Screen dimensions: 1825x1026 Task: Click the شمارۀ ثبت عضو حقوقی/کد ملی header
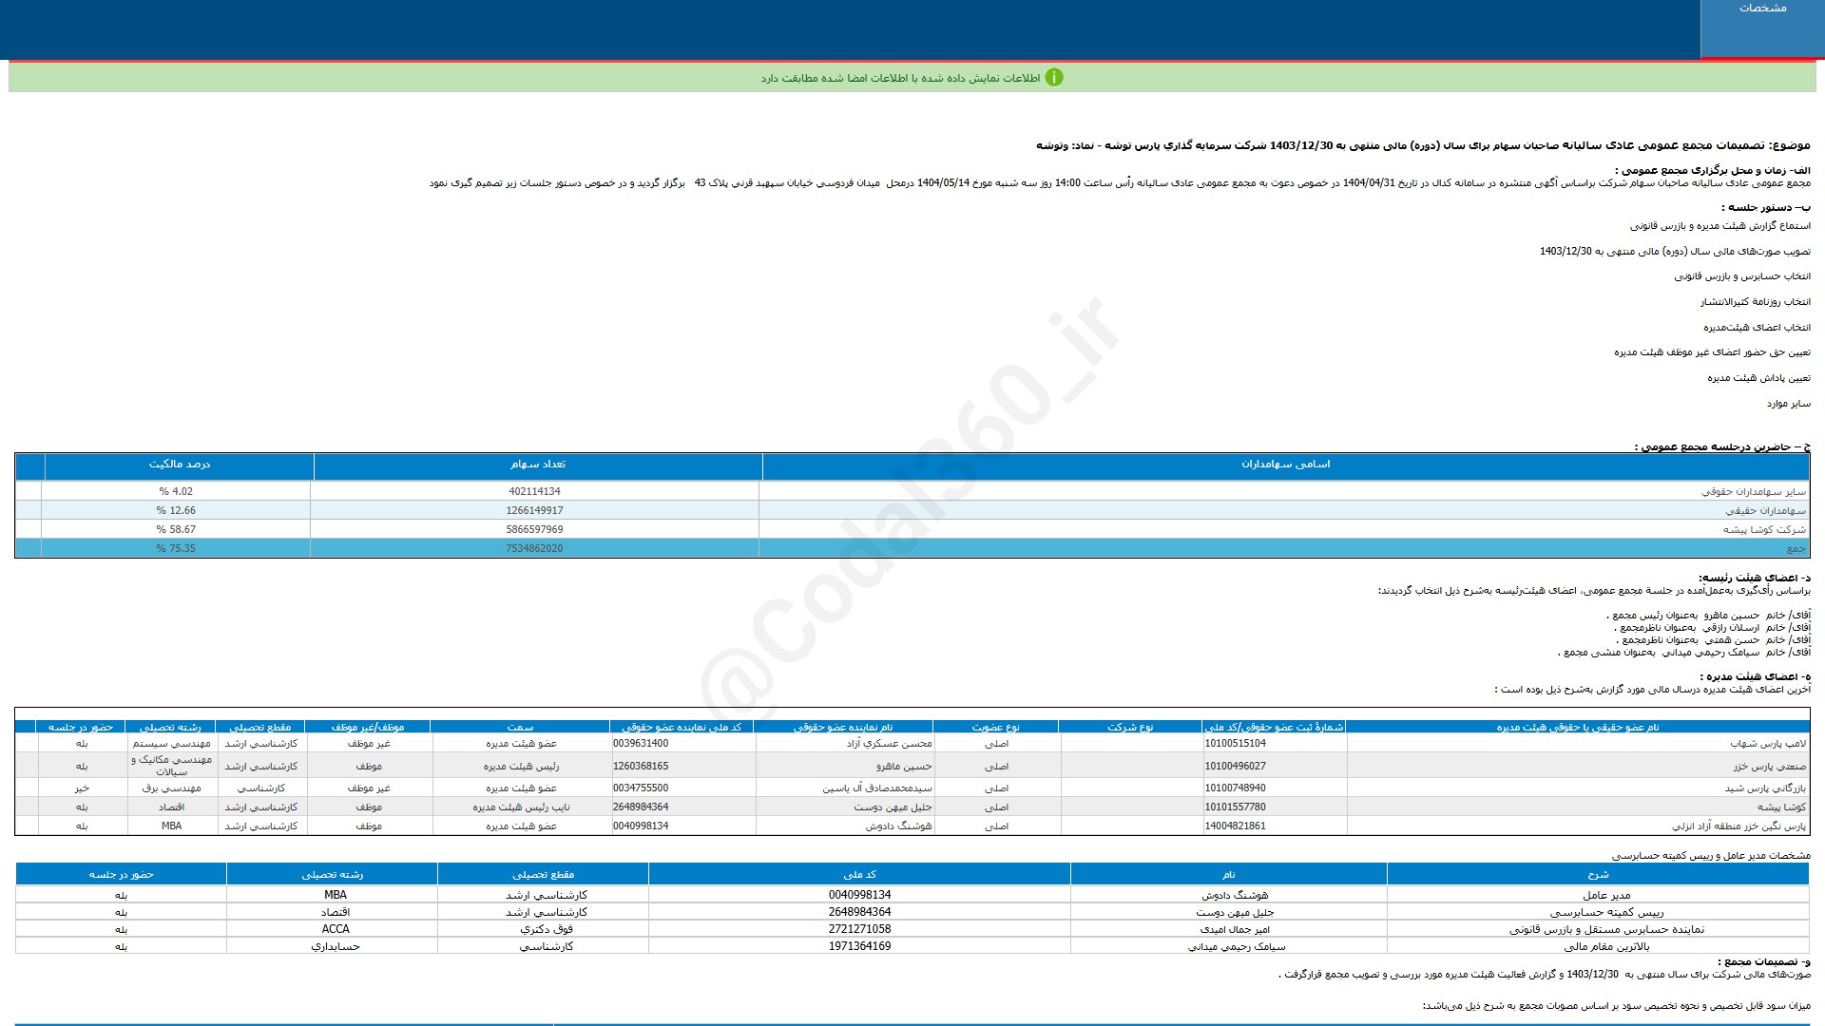point(1275,727)
